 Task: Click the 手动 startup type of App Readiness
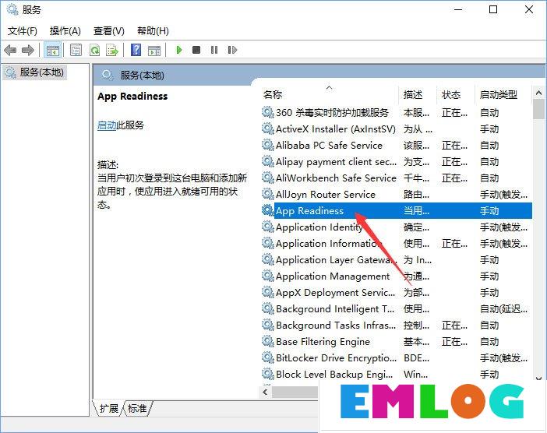coord(489,211)
